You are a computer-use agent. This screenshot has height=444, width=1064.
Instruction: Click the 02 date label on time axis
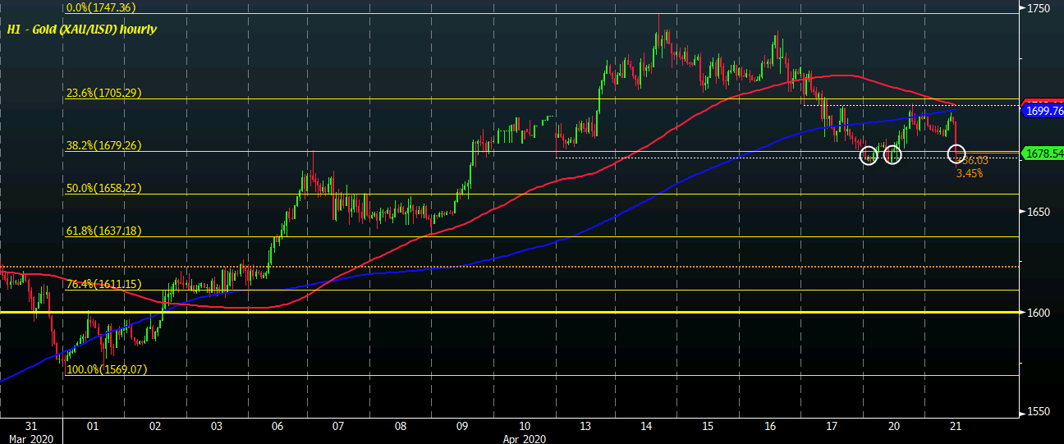[x=154, y=427]
